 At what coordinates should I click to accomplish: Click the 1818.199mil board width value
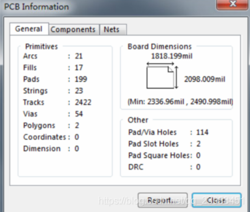(x=167, y=56)
